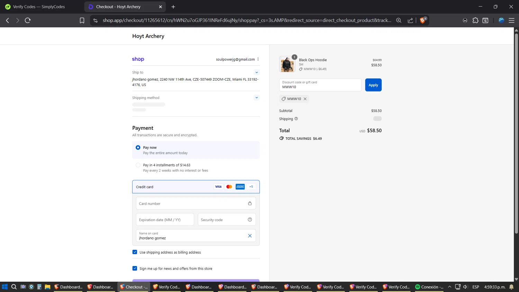Open a new browser tab
This screenshot has width=519, height=292.
coord(173,7)
